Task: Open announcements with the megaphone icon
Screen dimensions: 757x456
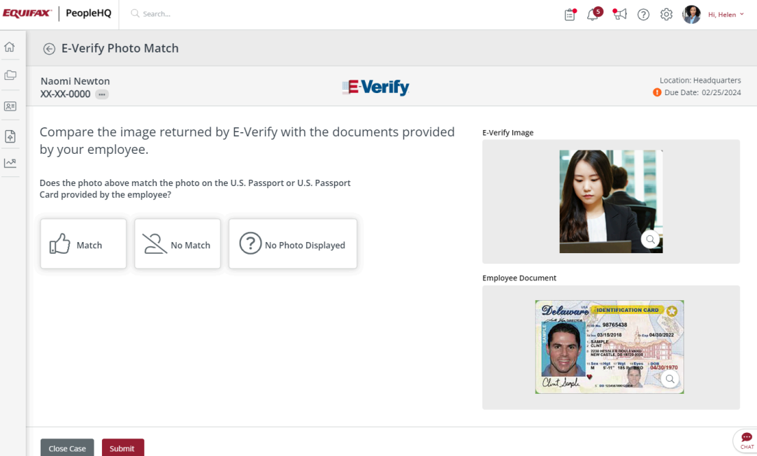Action: [619, 14]
